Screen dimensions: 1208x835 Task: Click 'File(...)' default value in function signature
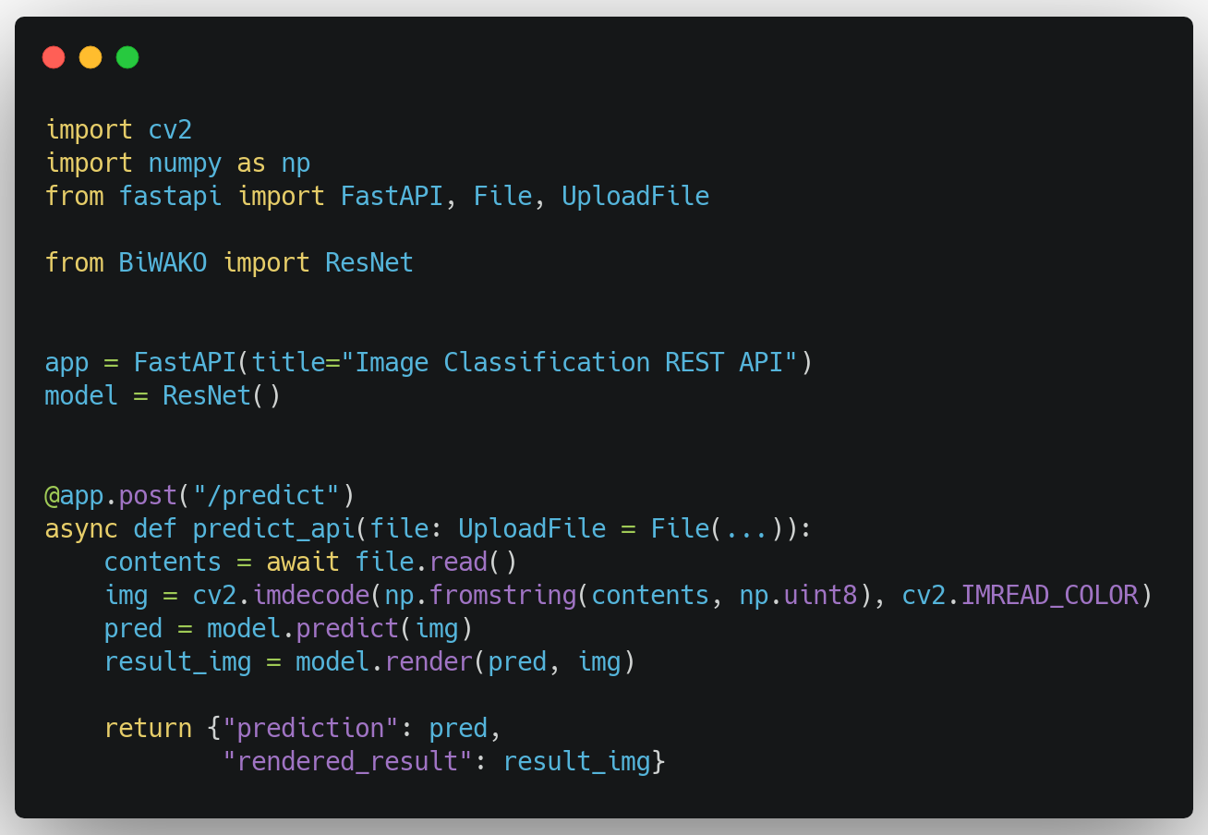point(717,529)
